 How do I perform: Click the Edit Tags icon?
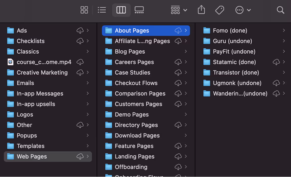pos(220,10)
